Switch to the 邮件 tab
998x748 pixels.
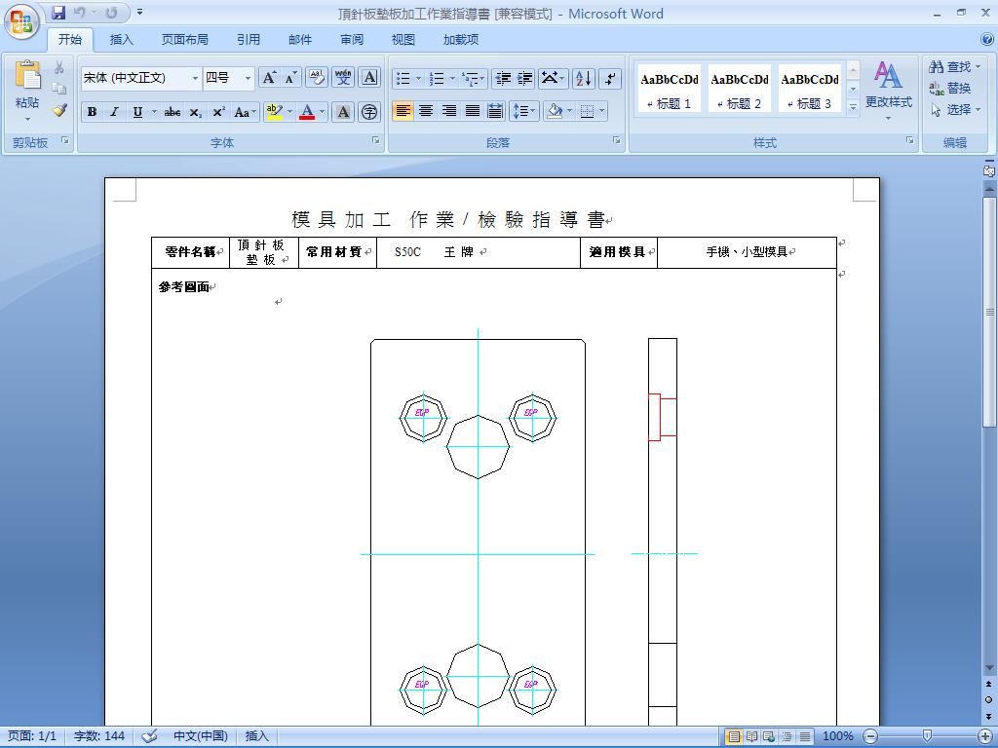coord(300,39)
